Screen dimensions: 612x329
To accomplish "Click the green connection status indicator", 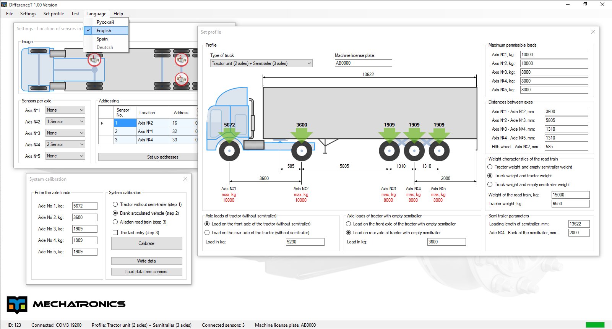I will click(595, 325).
